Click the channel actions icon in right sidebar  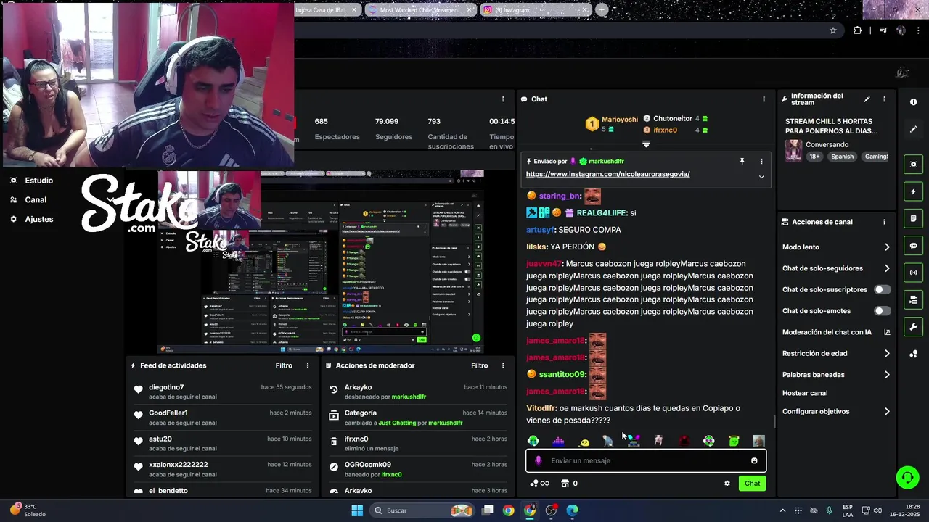[913, 299]
